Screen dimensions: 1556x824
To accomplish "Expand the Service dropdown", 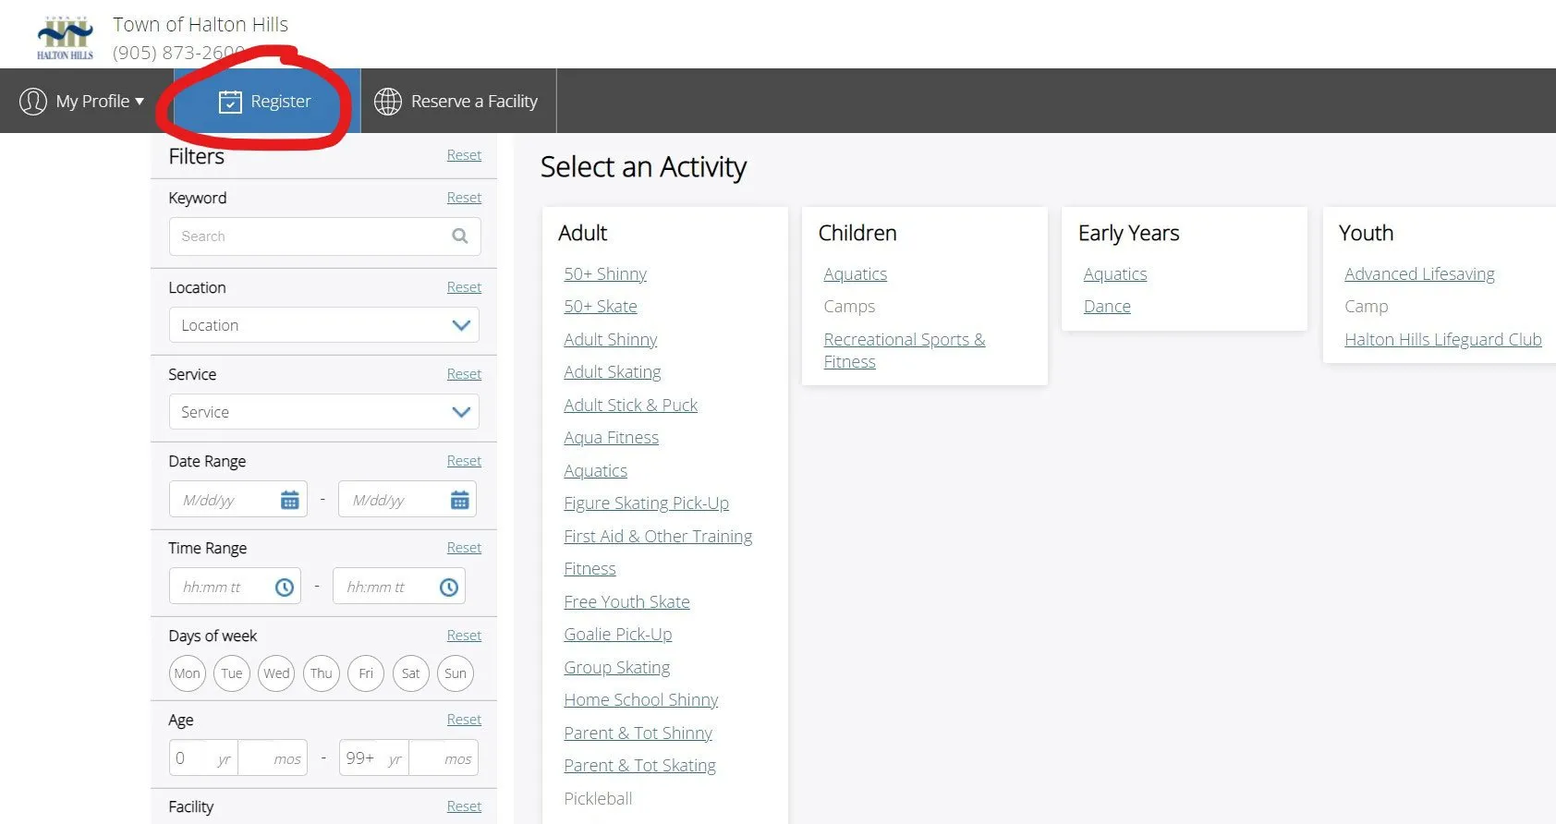I will [324, 412].
